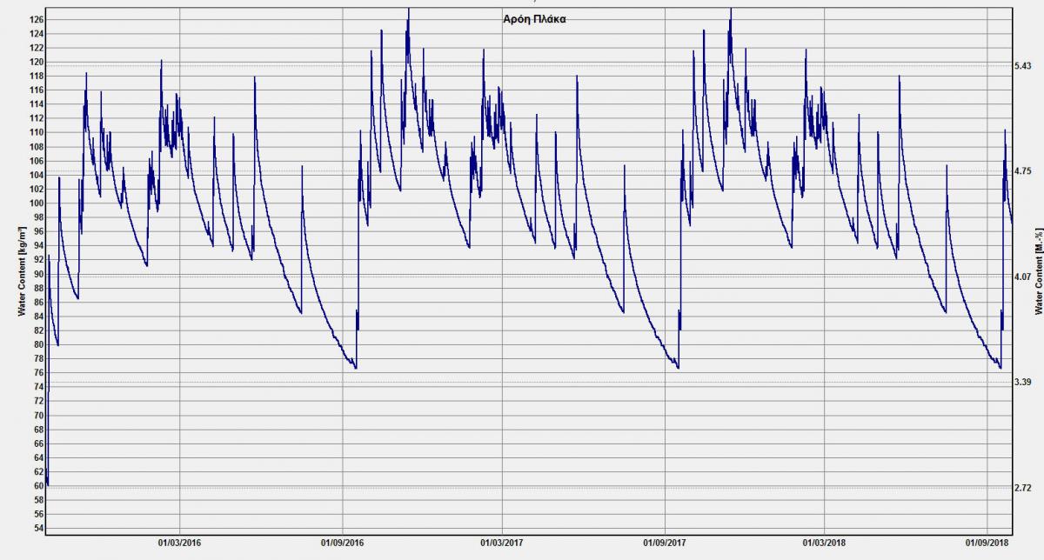Screen dimensions: 1044x560
Task: Click the left axis title 'Water Content [kg/m³]'
Action: click(x=20, y=270)
